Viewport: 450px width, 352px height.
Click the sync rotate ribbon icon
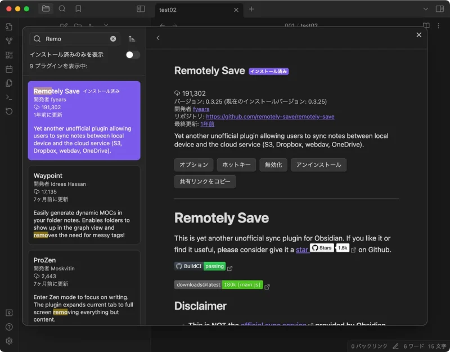click(9, 111)
